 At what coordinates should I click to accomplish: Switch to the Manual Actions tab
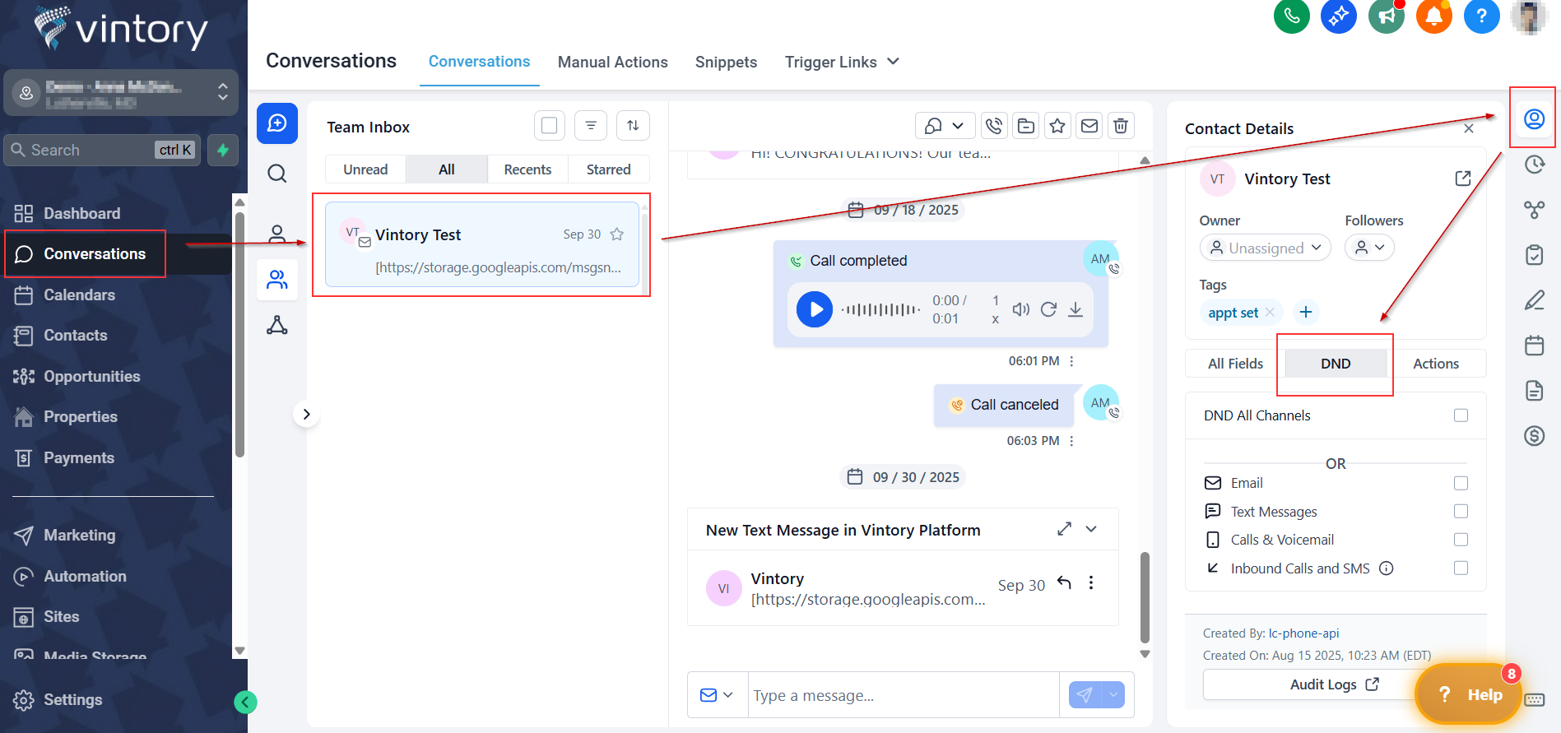click(x=612, y=63)
